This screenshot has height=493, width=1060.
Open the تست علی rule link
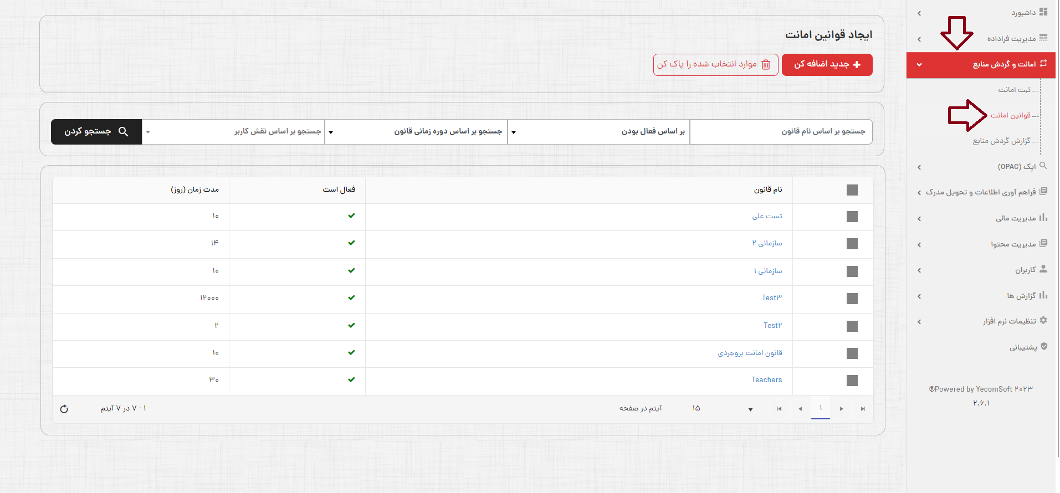tap(767, 216)
